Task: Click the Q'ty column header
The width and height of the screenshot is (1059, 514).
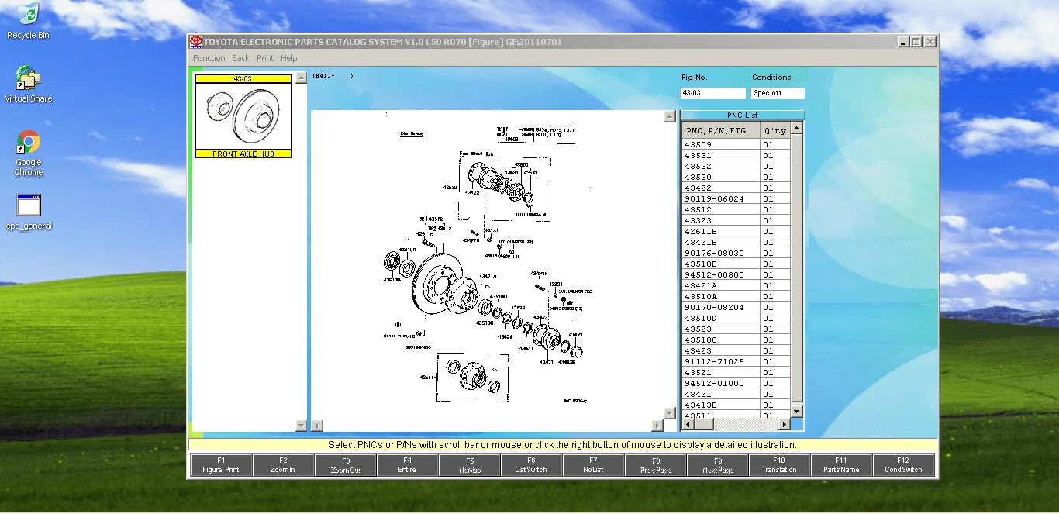Action: coord(774,130)
